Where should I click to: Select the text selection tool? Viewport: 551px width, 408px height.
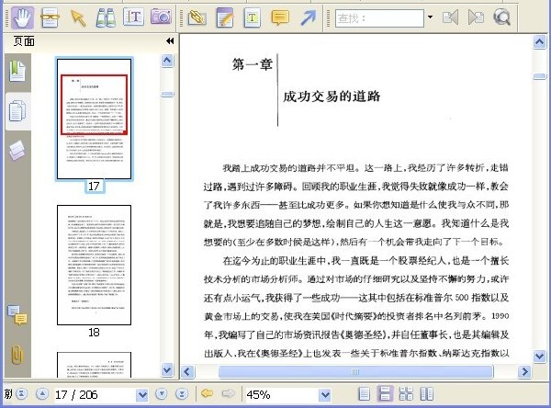133,17
